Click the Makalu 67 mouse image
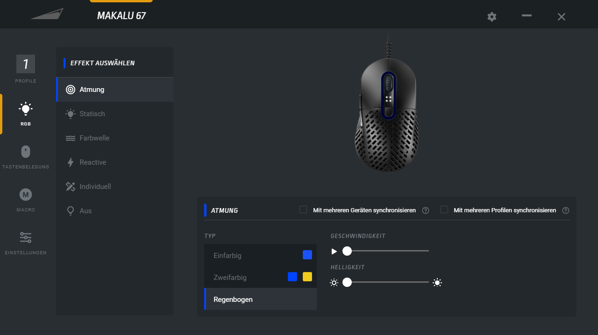This screenshot has width=598, height=335. tap(387, 104)
